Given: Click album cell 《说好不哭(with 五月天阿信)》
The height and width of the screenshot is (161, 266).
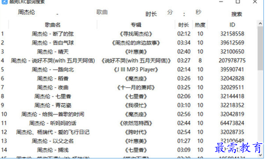Looking at the screenshot, I should [136, 61].
